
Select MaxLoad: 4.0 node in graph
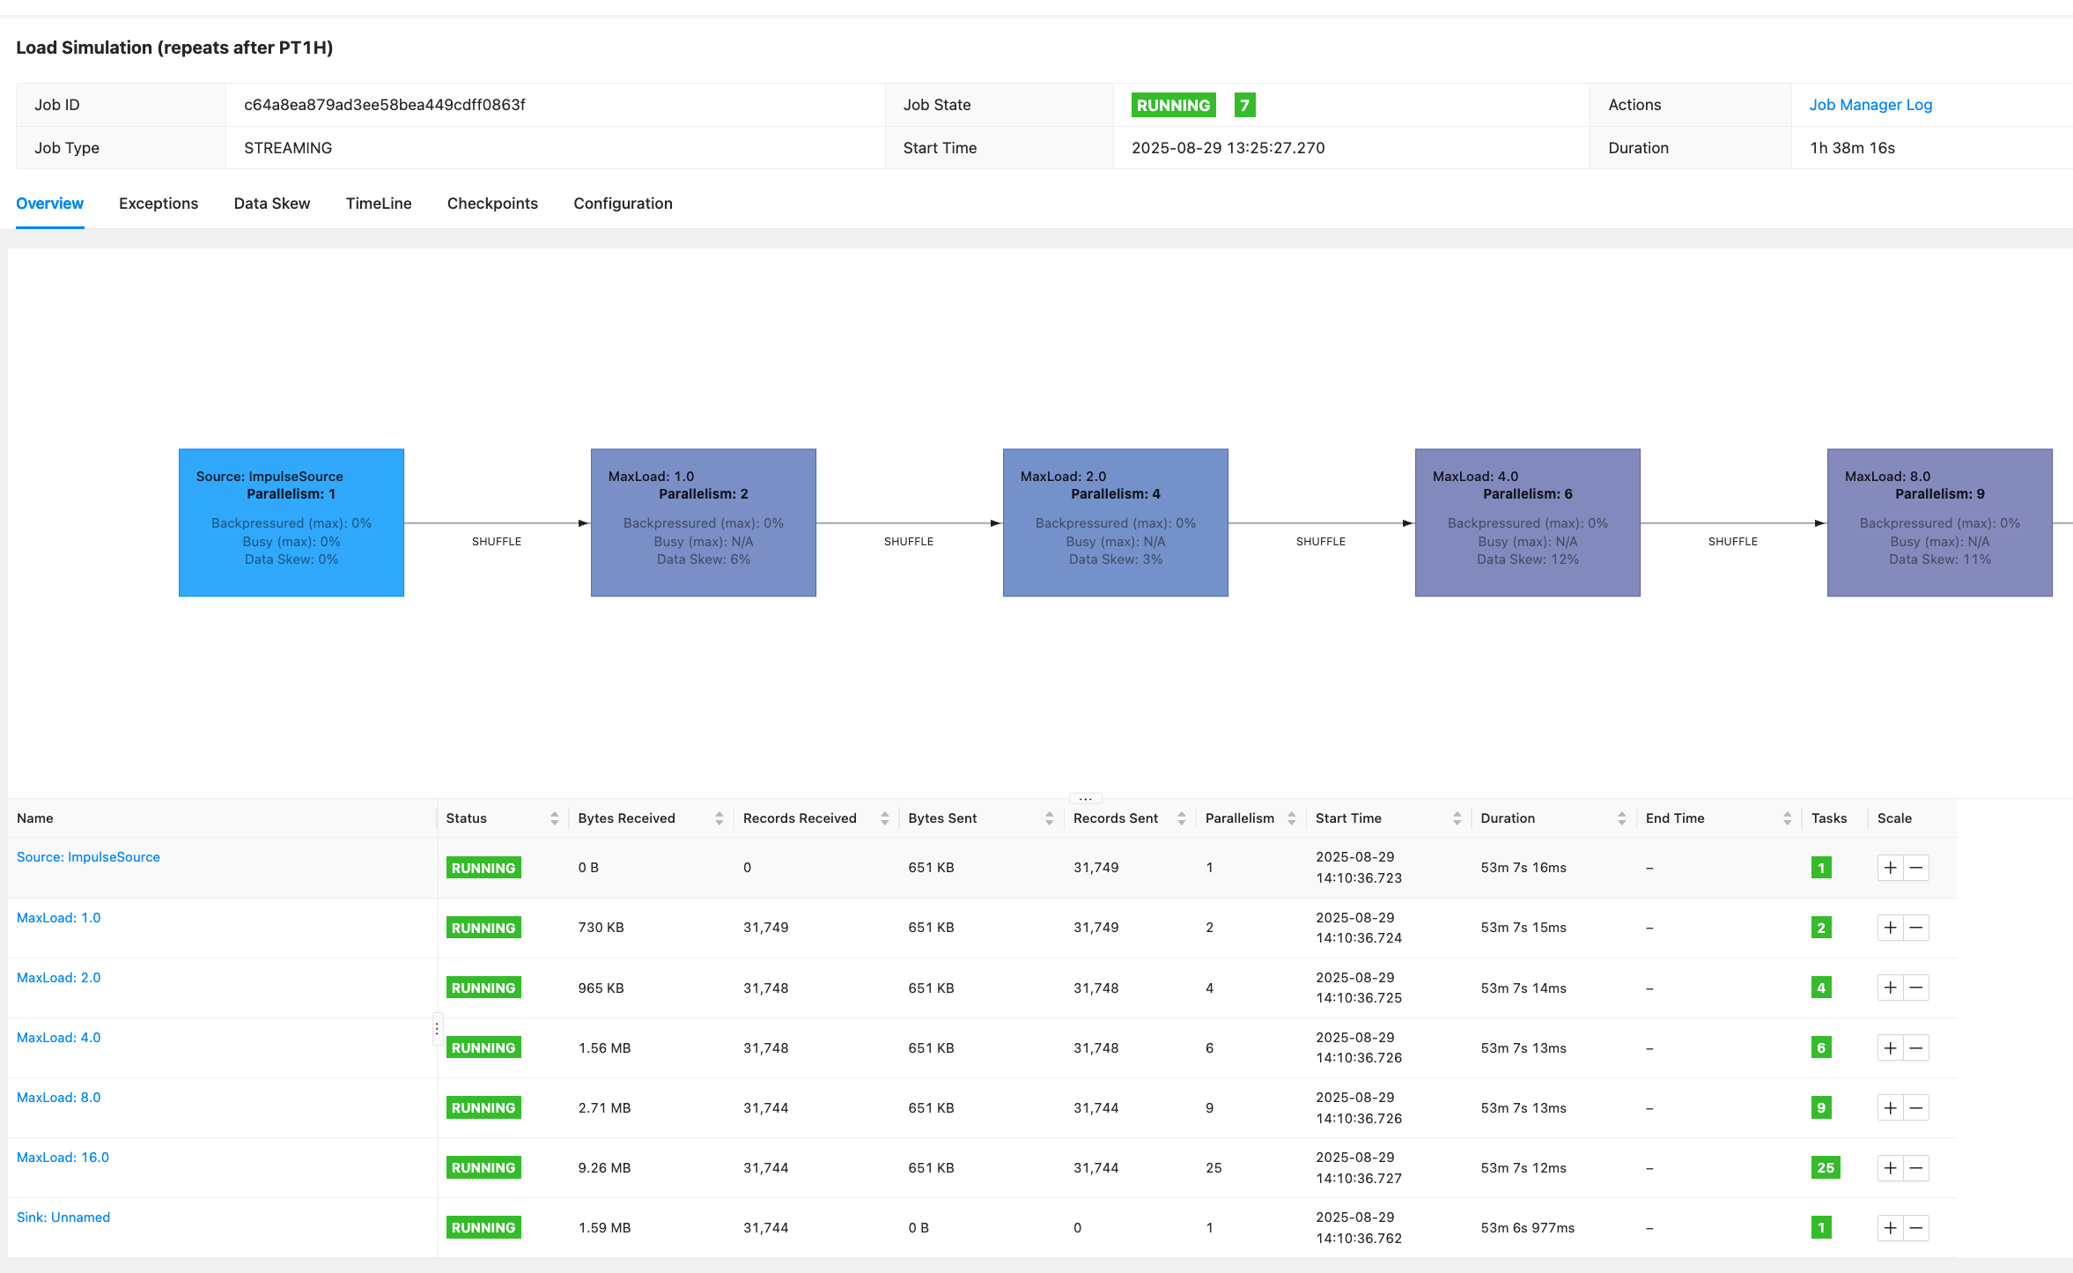pos(1528,522)
